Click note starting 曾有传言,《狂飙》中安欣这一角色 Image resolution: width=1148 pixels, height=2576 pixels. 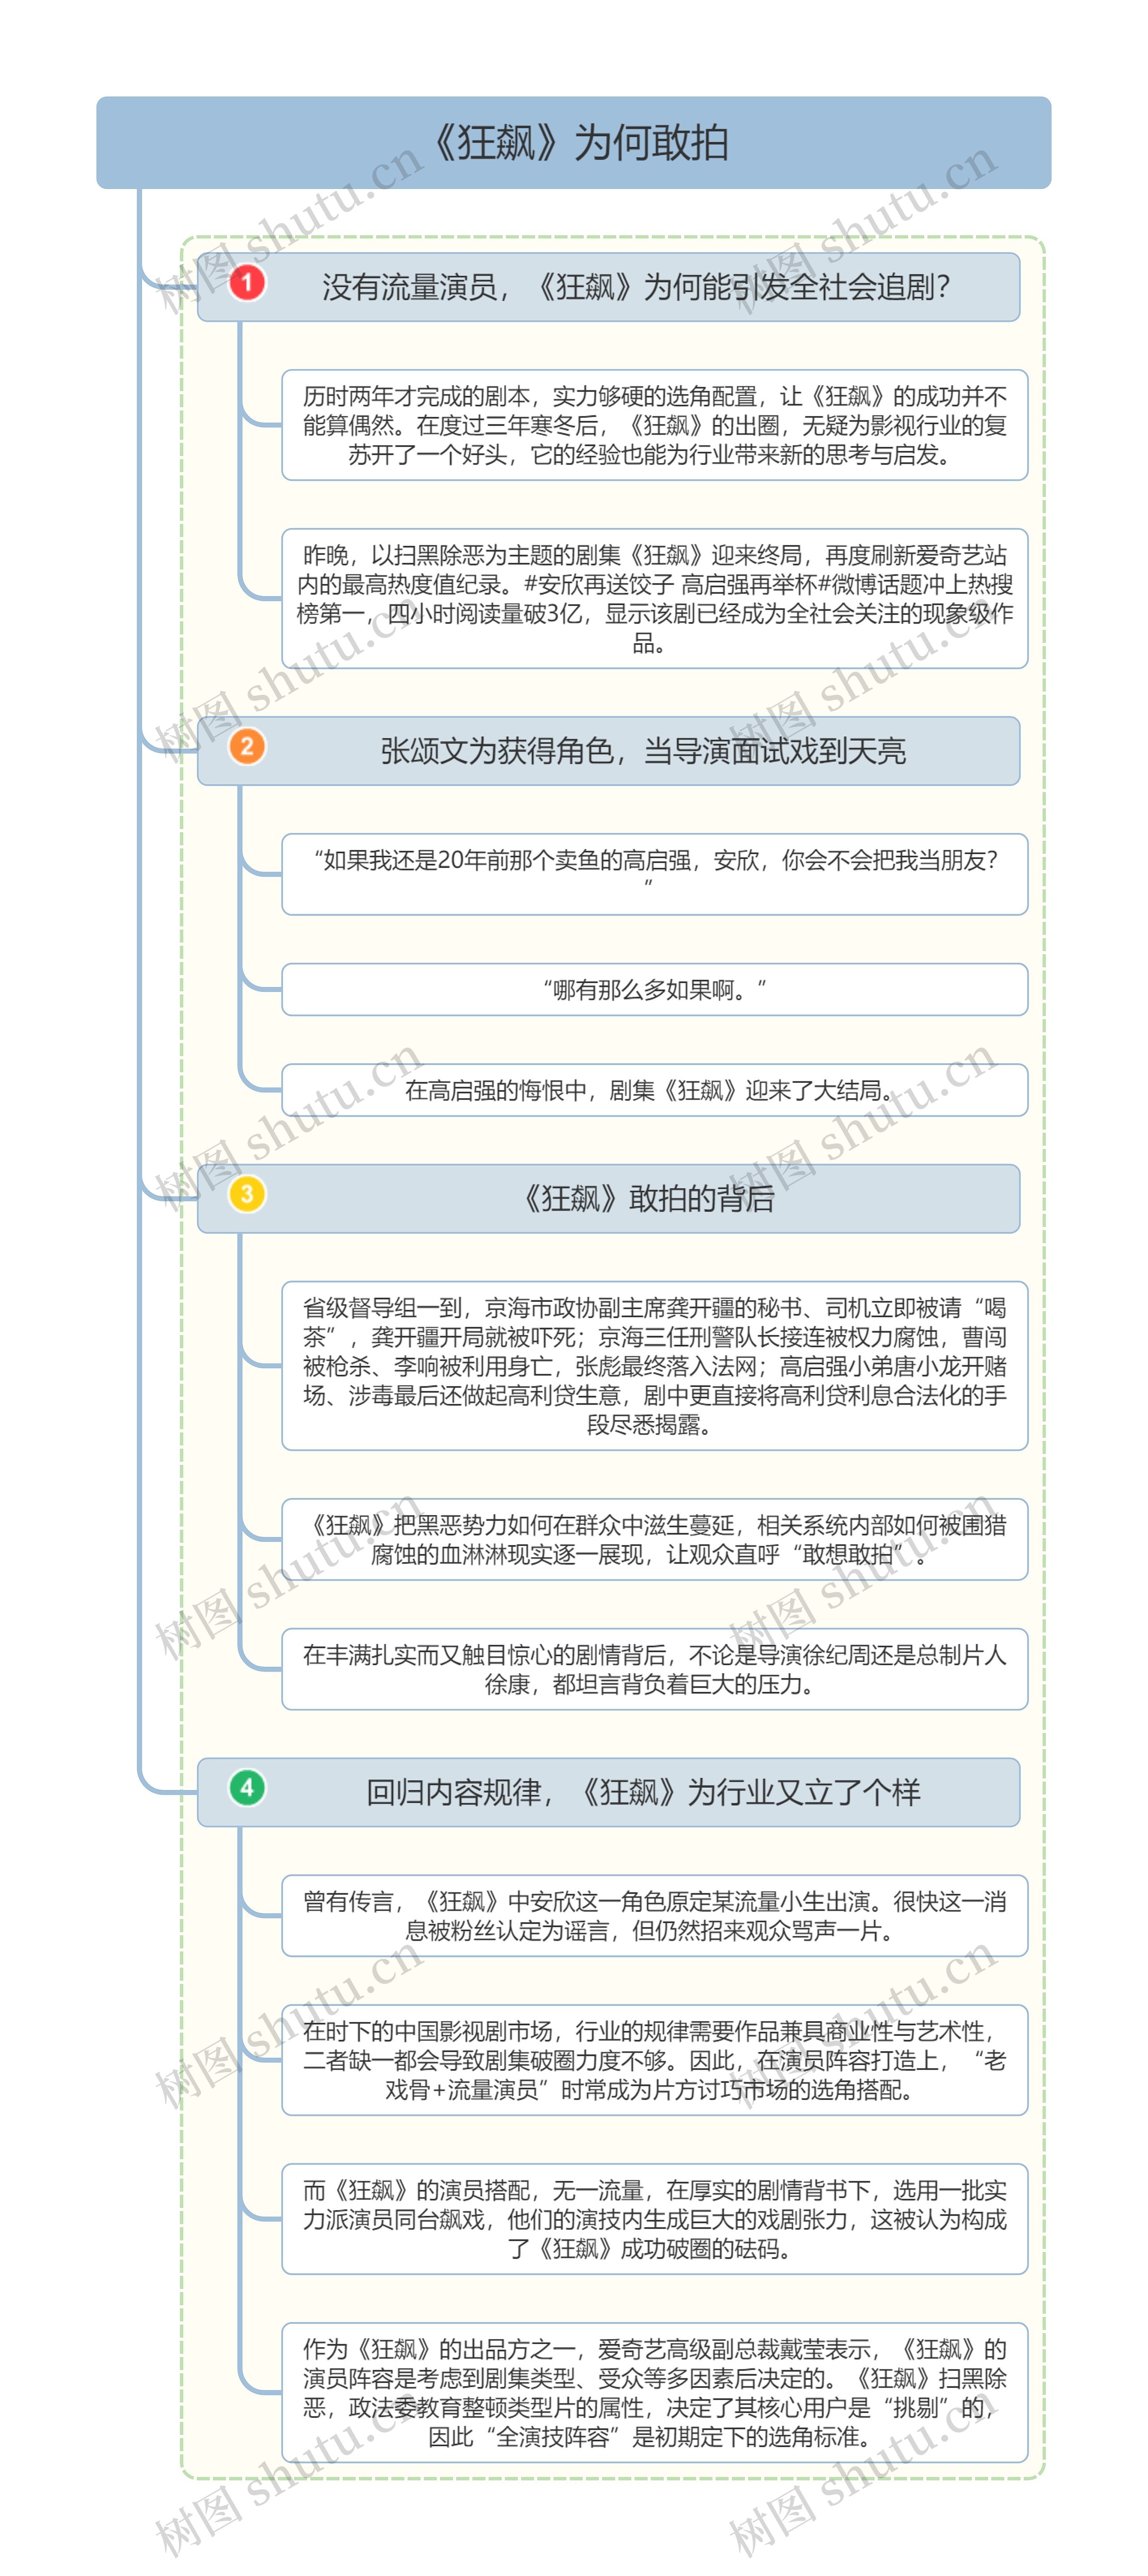pyautogui.click(x=655, y=1916)
